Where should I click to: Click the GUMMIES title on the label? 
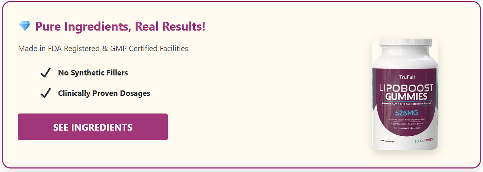pyautogui.click(x=406, y=96)
